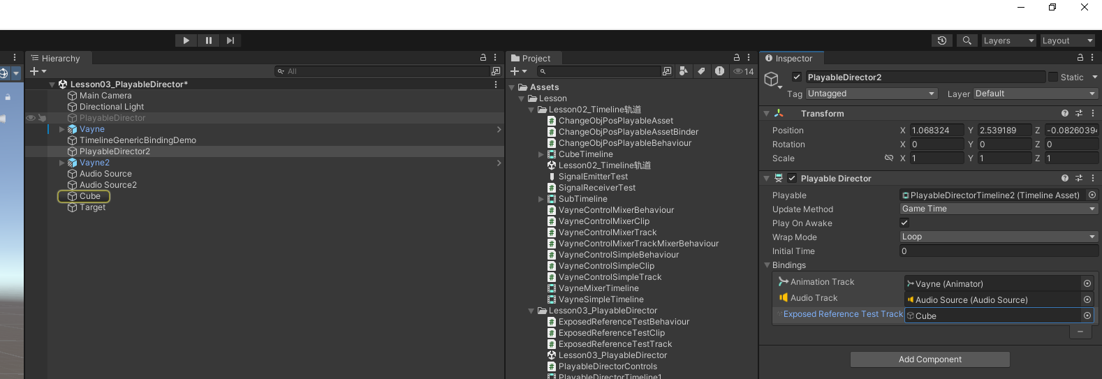Collapse the Lesson03_PlayableDirector folder
Viewport: 1102px width, 379px height.
click(531, 311)
